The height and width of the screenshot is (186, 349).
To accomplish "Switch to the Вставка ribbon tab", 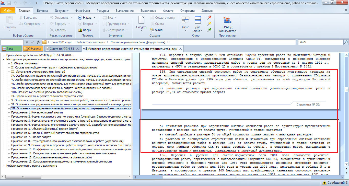I will (42, 11).
